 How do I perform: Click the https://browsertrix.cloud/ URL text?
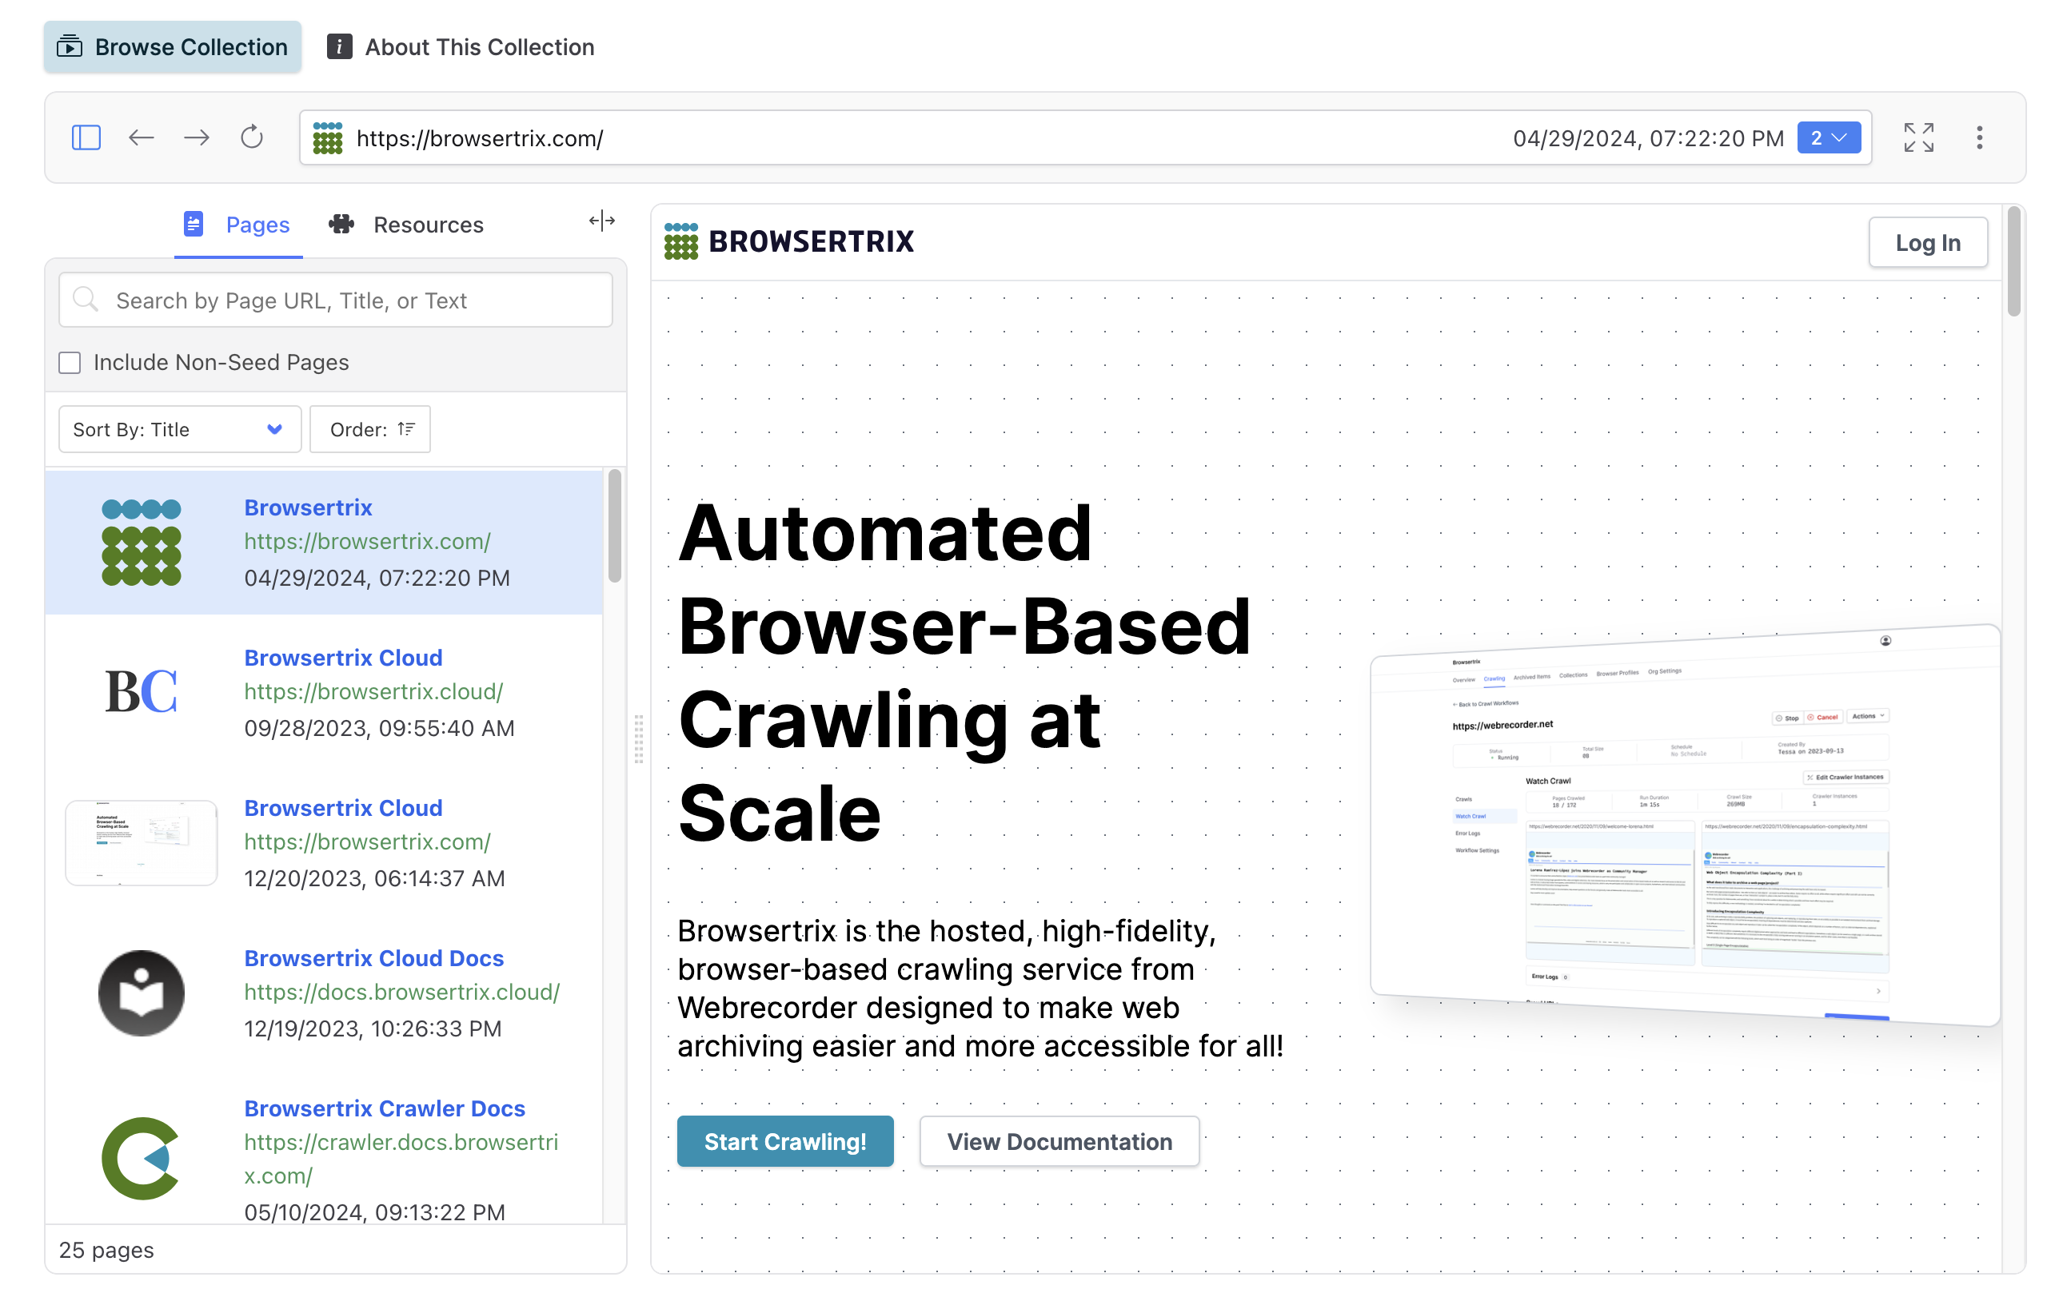(x=374, y=691)
